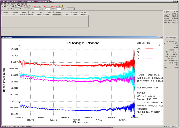Toggle the Scale Auto checkbox
The image size is (179, 128).
click(6, 9)
